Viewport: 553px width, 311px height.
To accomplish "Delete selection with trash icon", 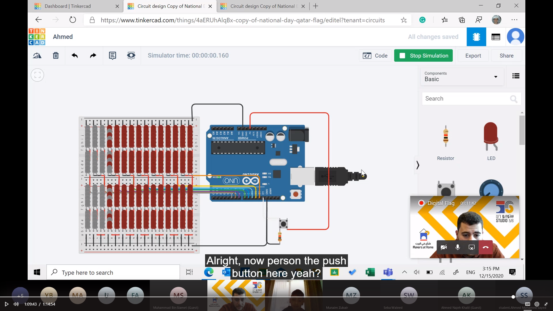I will coord(56,56).
